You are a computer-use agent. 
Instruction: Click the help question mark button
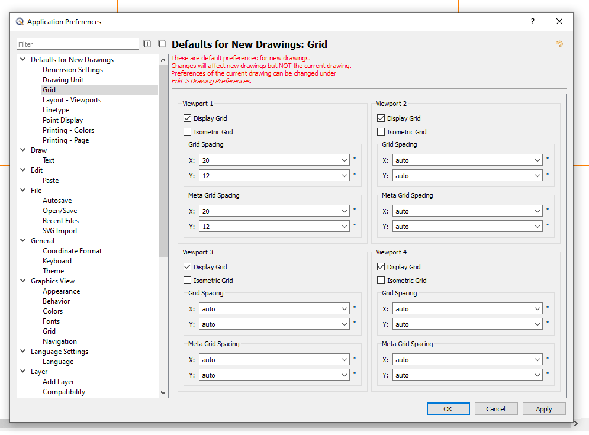click(532, 22)
